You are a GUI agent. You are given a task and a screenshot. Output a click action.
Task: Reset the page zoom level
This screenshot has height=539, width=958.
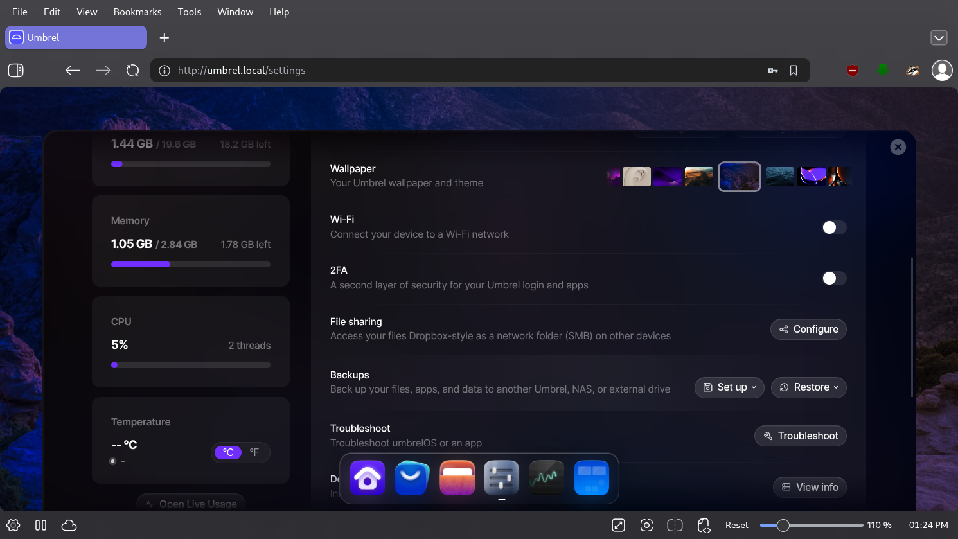pos(737,525)
